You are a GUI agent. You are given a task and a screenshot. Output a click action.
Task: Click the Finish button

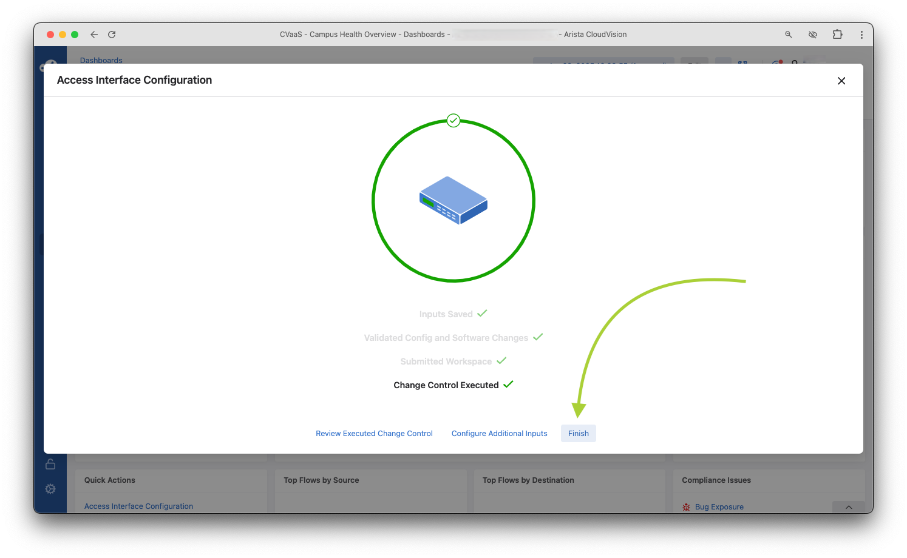point(578,433)
